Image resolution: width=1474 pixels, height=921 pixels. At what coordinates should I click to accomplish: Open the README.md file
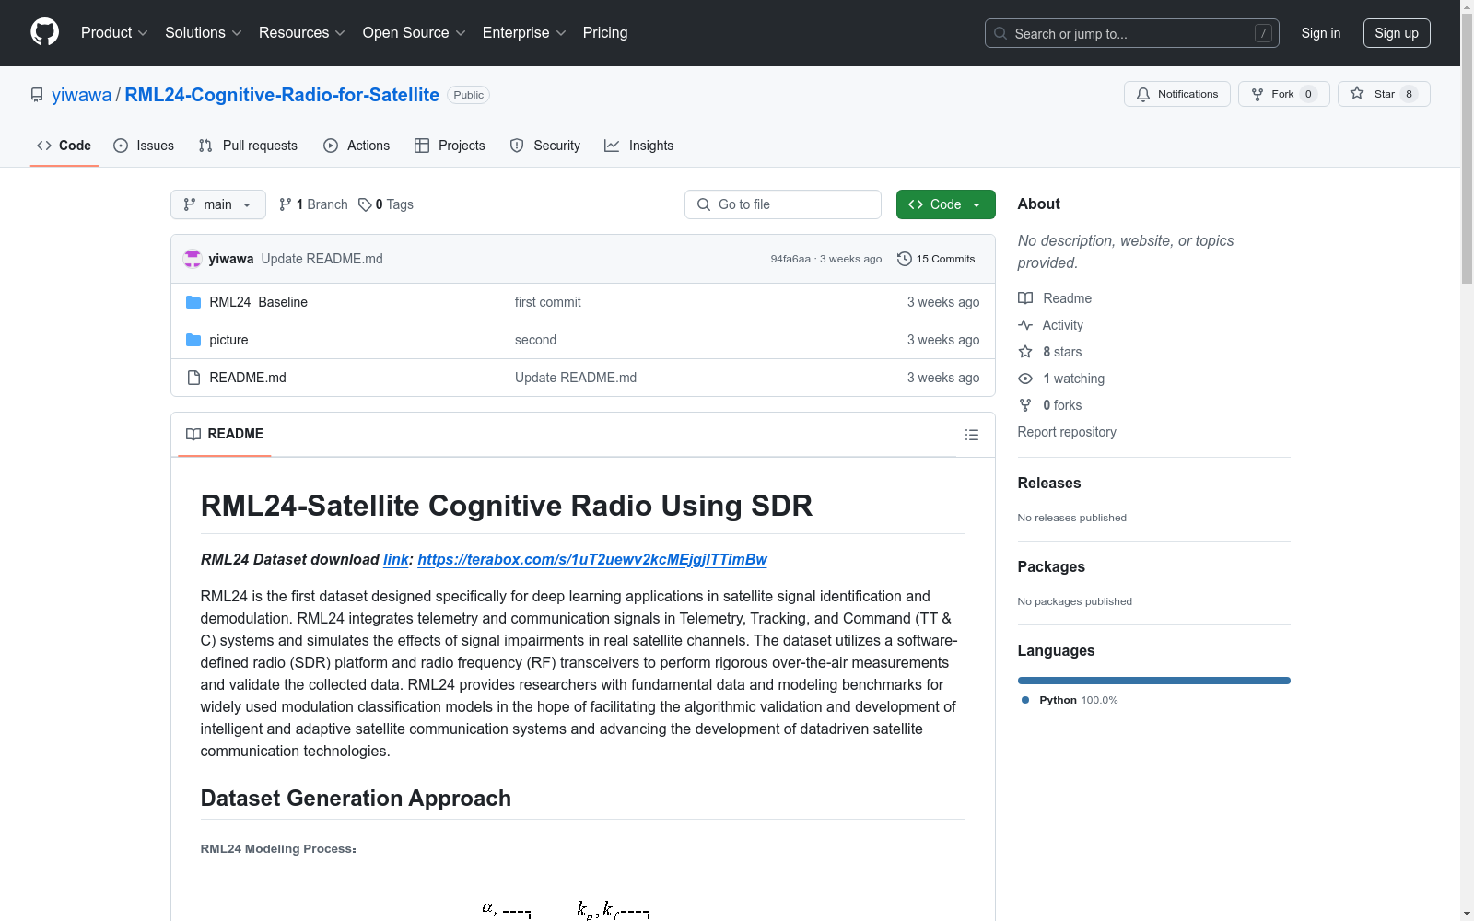[x=248, y=378]
